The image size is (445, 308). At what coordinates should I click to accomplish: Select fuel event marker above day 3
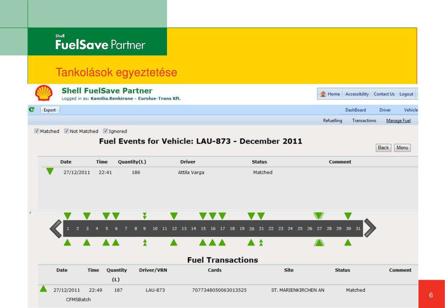click(x=87, y=216)
